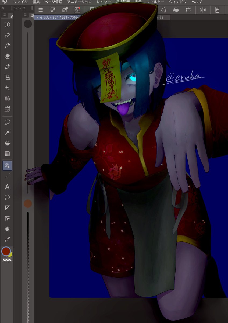Screen dimensions: 228x323
Task: Select the Ruler triangle tool
Action: click(x=7, y=208)
